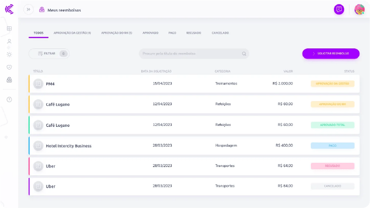Open the help question mark icon
The height and width of the screenshot is (208, 370).
pyautogui.click(x=9, y=99)
